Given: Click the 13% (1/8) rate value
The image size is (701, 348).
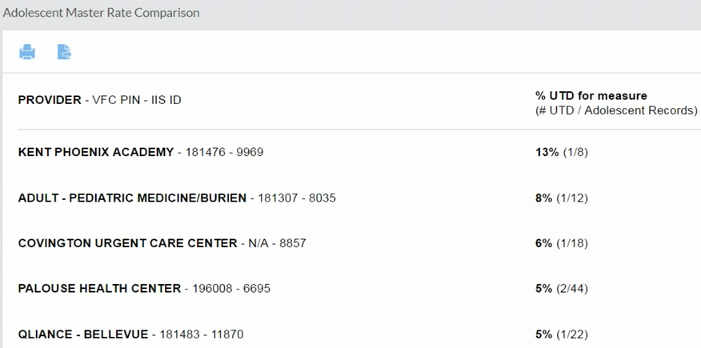Looking at the screenshot, I should (561, 152).
